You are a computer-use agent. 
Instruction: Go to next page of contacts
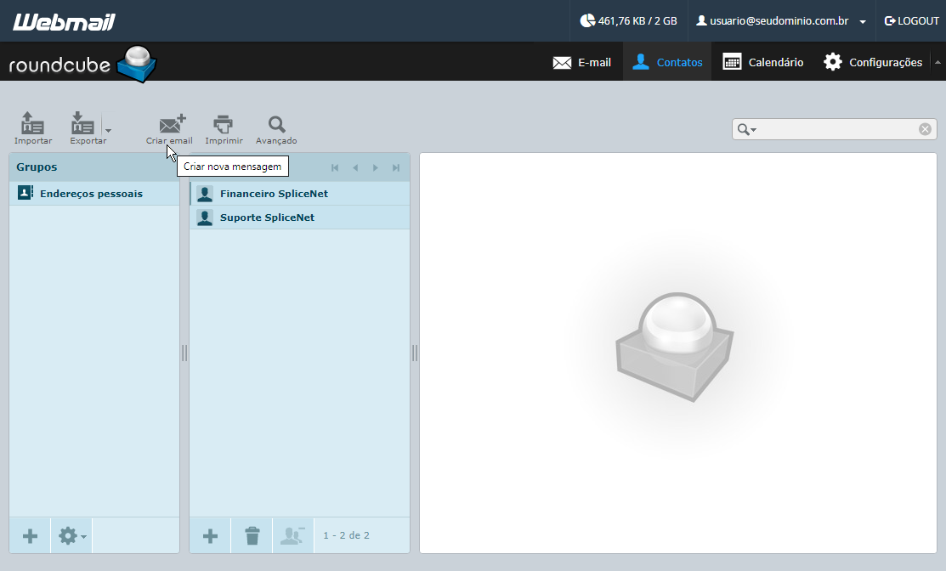(x=376, y=167)
